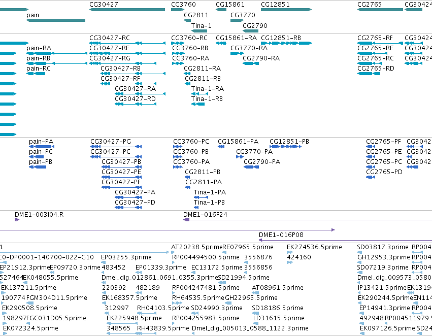Screen dimensions: 432x336
Task: Select EST FGM304D11.5prime
Action: point(30,303)
